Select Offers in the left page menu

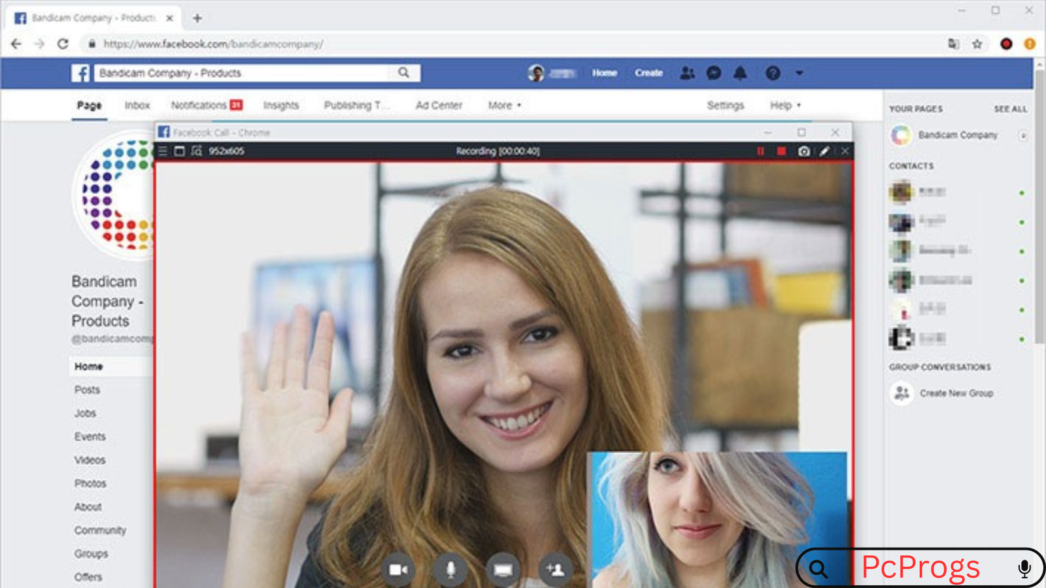coord(88,578)
